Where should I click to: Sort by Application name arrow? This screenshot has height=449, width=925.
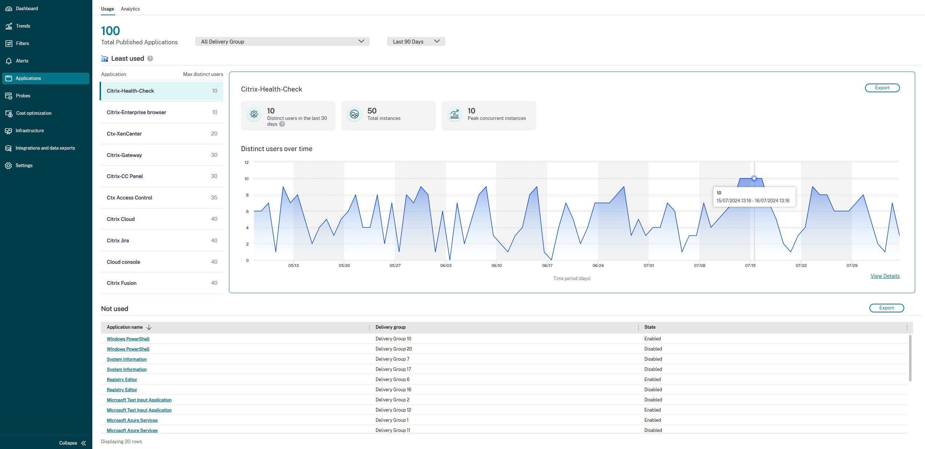click(x=149, y=327)
